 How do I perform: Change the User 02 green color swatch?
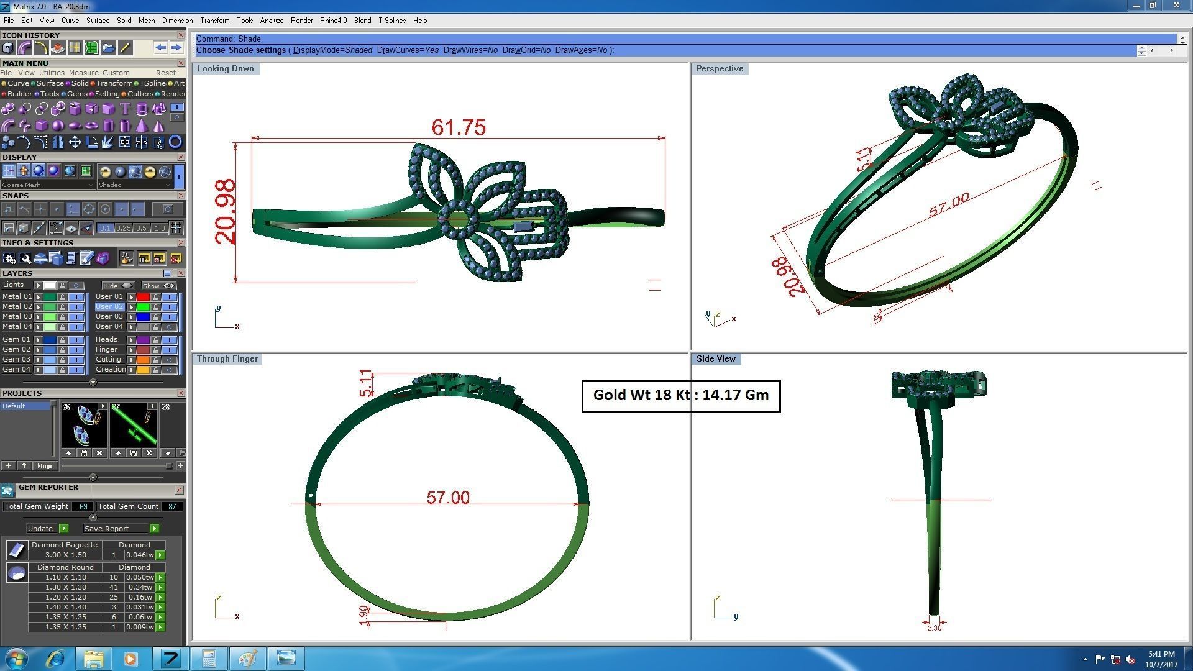click(143, 307)
